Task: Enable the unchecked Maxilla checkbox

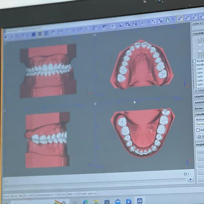Action: coord(194,61)
